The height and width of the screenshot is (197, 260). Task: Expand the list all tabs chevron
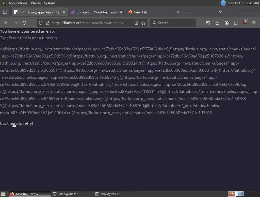(x=220, y=12)
